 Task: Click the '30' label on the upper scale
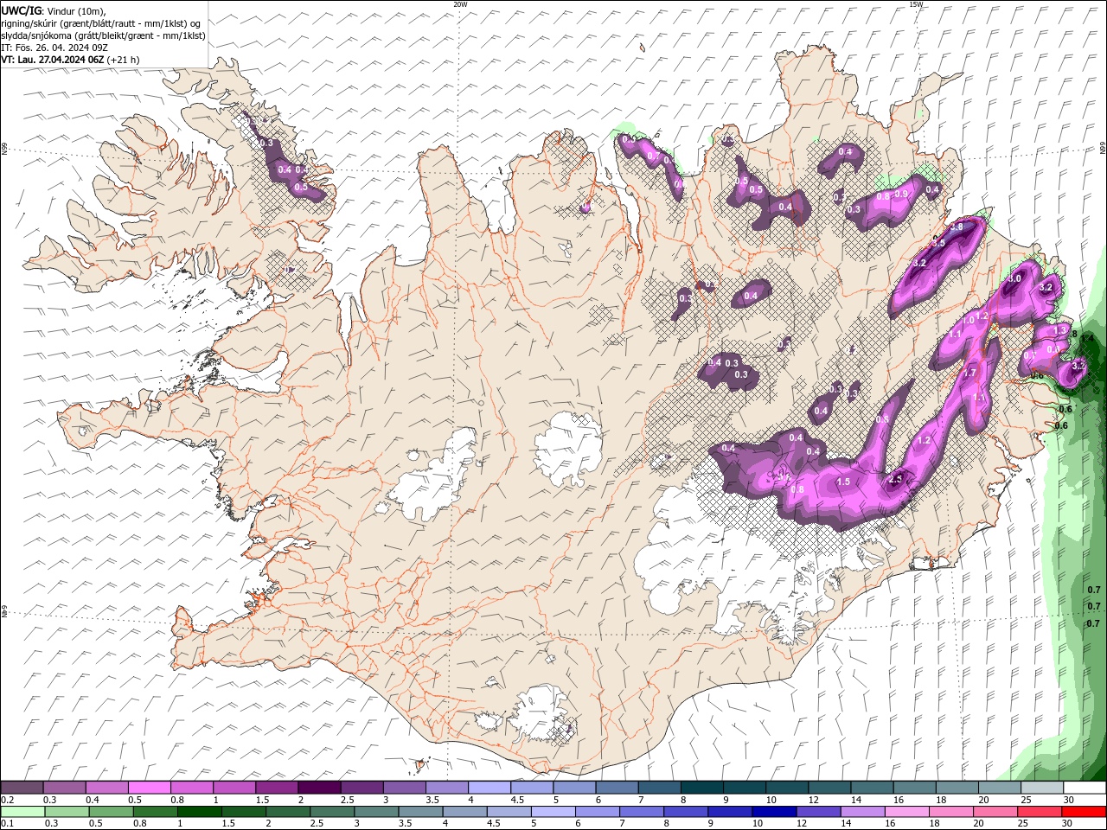point(1070,800)
